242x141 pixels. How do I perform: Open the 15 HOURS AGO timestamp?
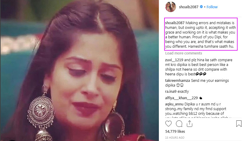tap(175, 137)
